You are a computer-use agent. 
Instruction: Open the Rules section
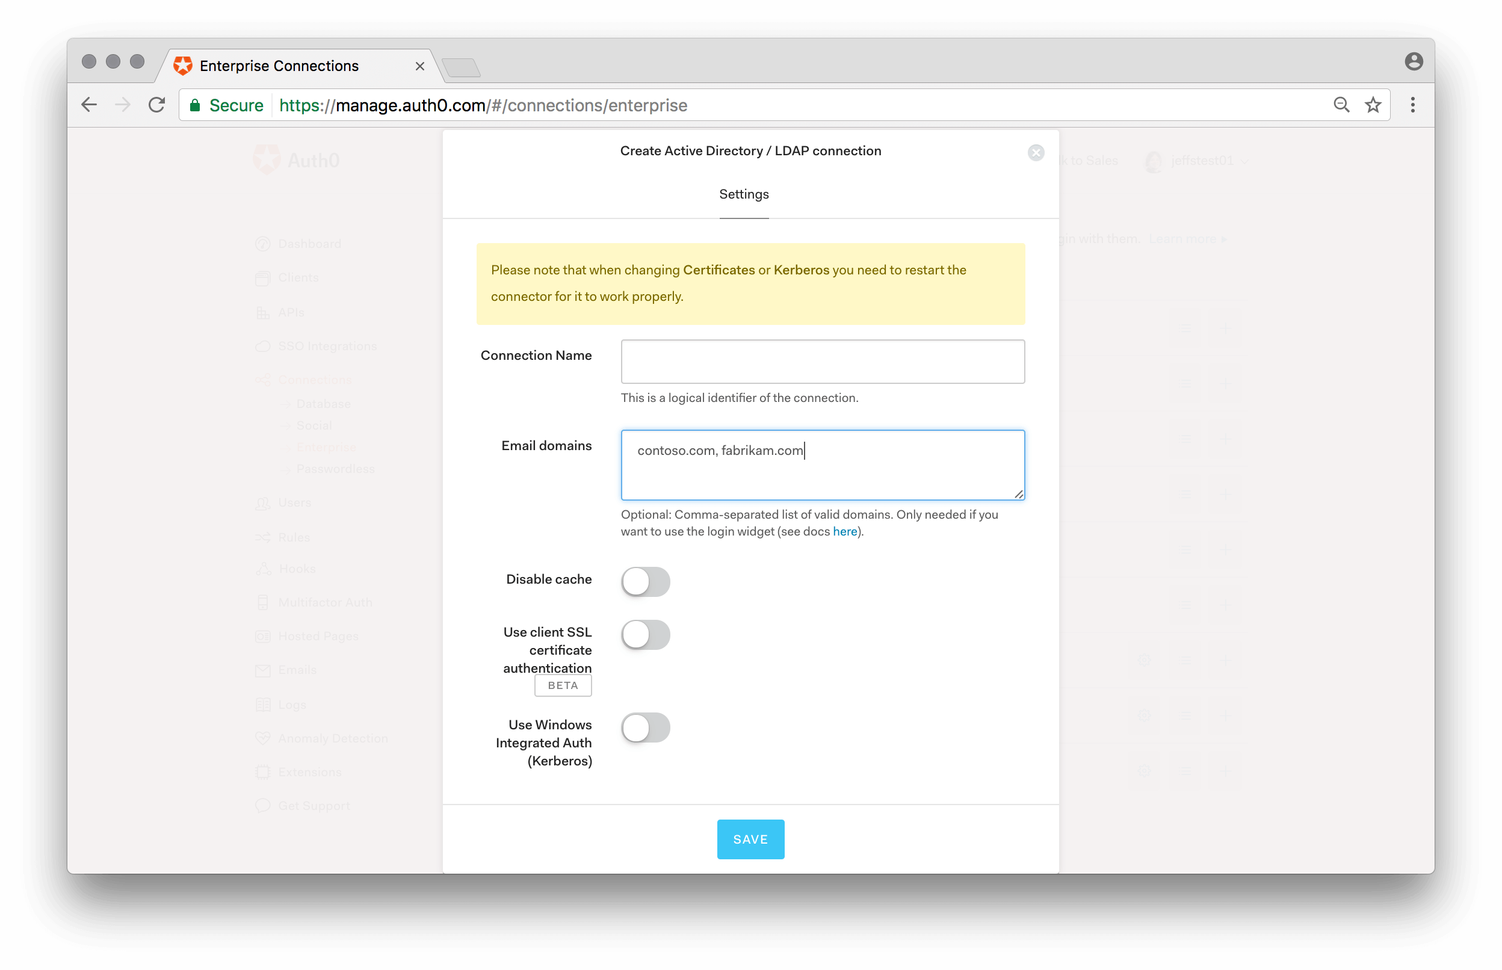coord(294,537)
